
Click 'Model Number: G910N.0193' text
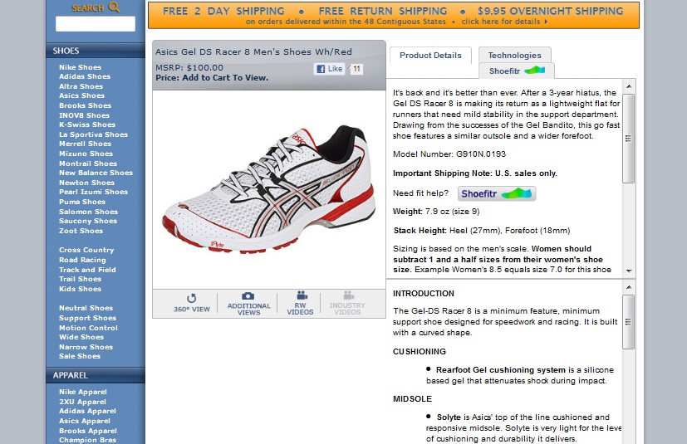[449, 154]
